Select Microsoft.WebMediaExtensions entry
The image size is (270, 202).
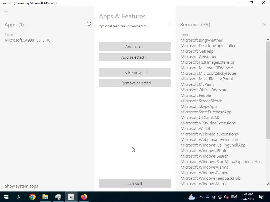tap(209, 134)
